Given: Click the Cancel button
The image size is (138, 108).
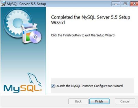Looking at the screenshot, I should [125, 101].
